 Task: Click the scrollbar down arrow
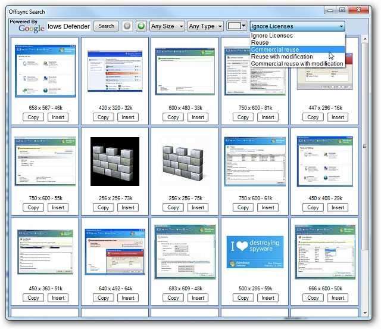click(x=365, y=313)
